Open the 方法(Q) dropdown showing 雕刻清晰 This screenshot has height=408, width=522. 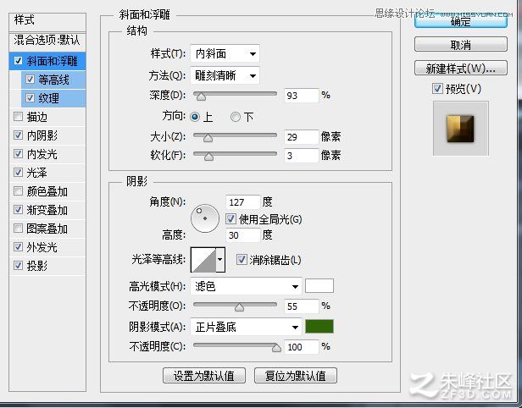pos(225,75)
